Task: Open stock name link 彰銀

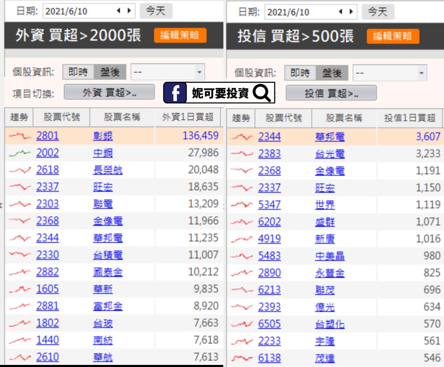Action: [x=103, y=136]
